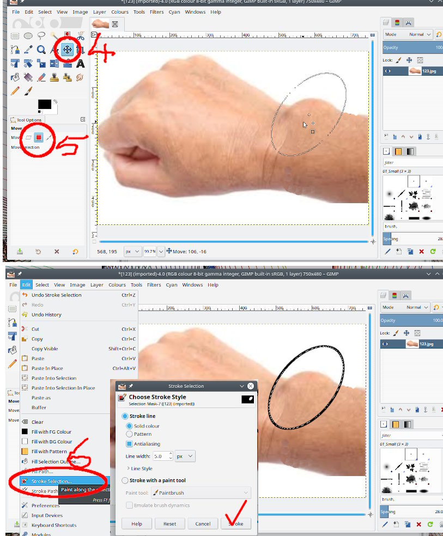This screenshot has height=536, width=443.
Task: Toggle Move selection mode in Tool Options
Action: point(39,137)
